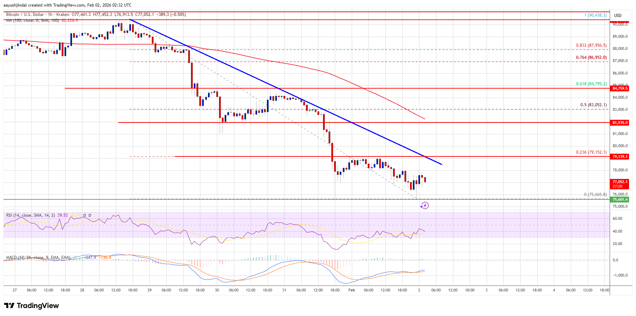Click the red 84,759.5 price axis label

tap(620, 88)
